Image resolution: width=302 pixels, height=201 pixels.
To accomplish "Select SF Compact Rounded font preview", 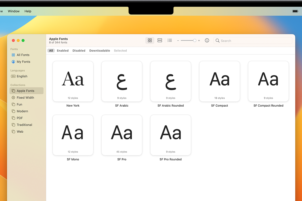I will [x=268, y=81].
